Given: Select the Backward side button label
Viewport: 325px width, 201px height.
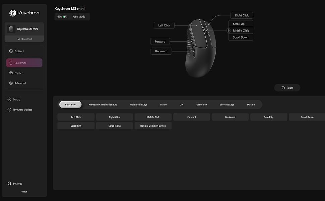Looking at the screenshot, I should tap(161, 51).
